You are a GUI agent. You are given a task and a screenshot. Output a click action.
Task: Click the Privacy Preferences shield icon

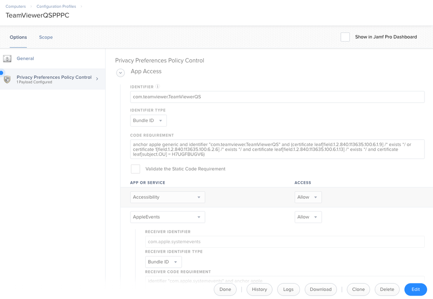[7, 79]
